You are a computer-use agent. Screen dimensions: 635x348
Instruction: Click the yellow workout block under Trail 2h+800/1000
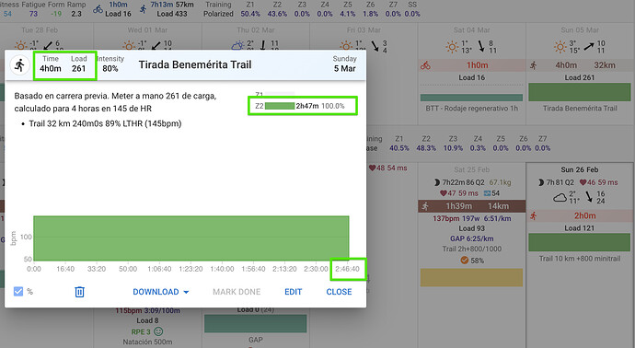coord(471,277)
